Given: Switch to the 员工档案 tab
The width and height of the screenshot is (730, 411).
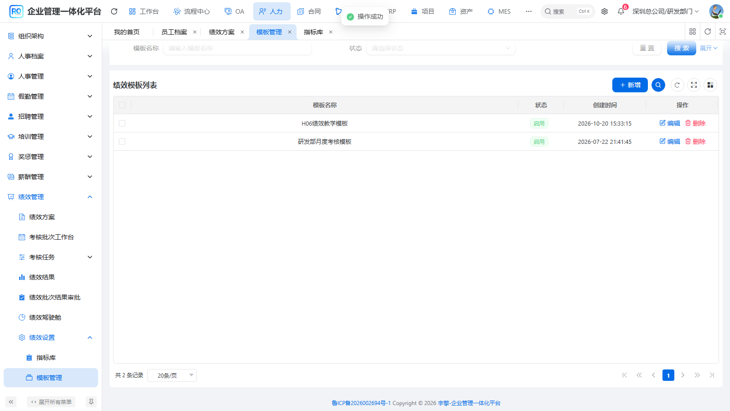Looking at the screenshot, I should coord(174,32).
